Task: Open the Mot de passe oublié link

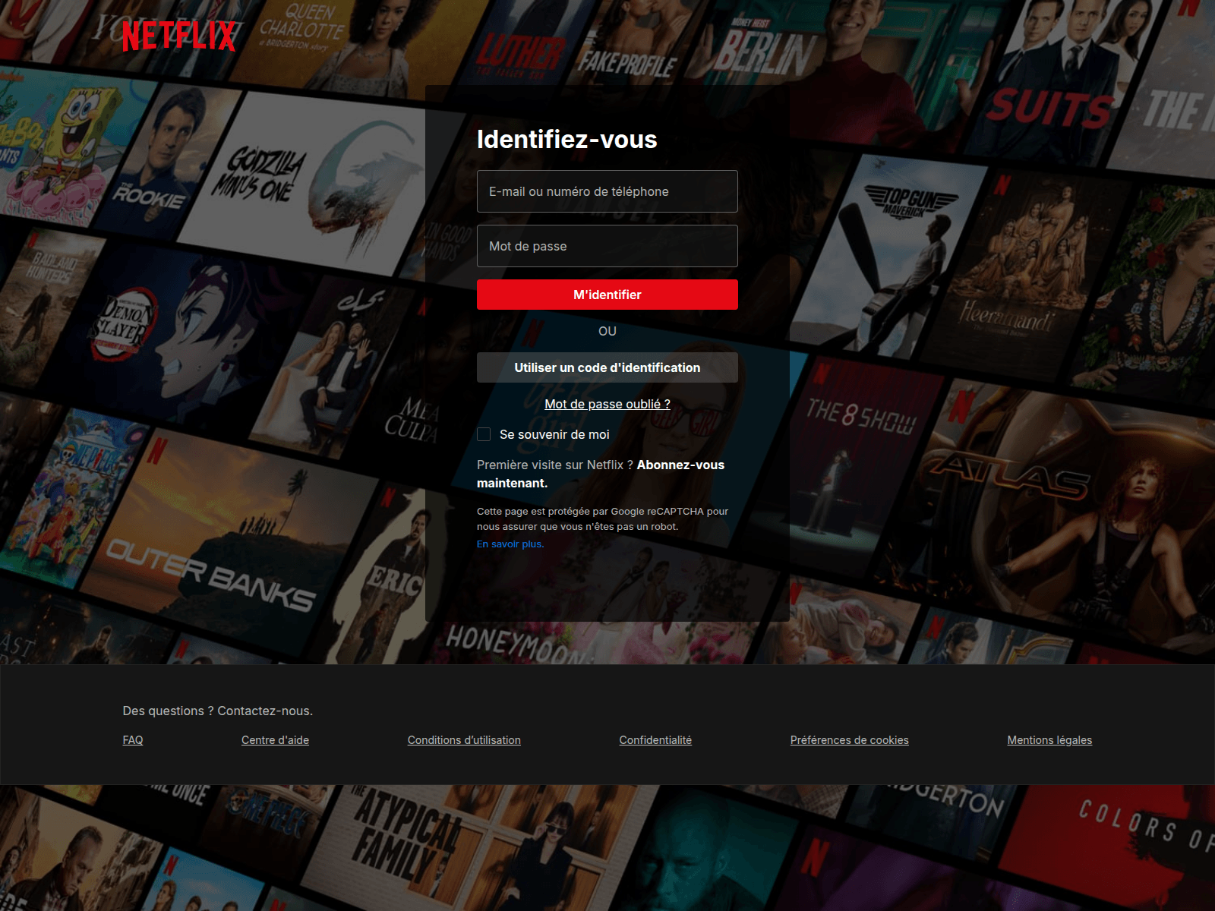Action: pyautogui.click(x=607, y=404)
